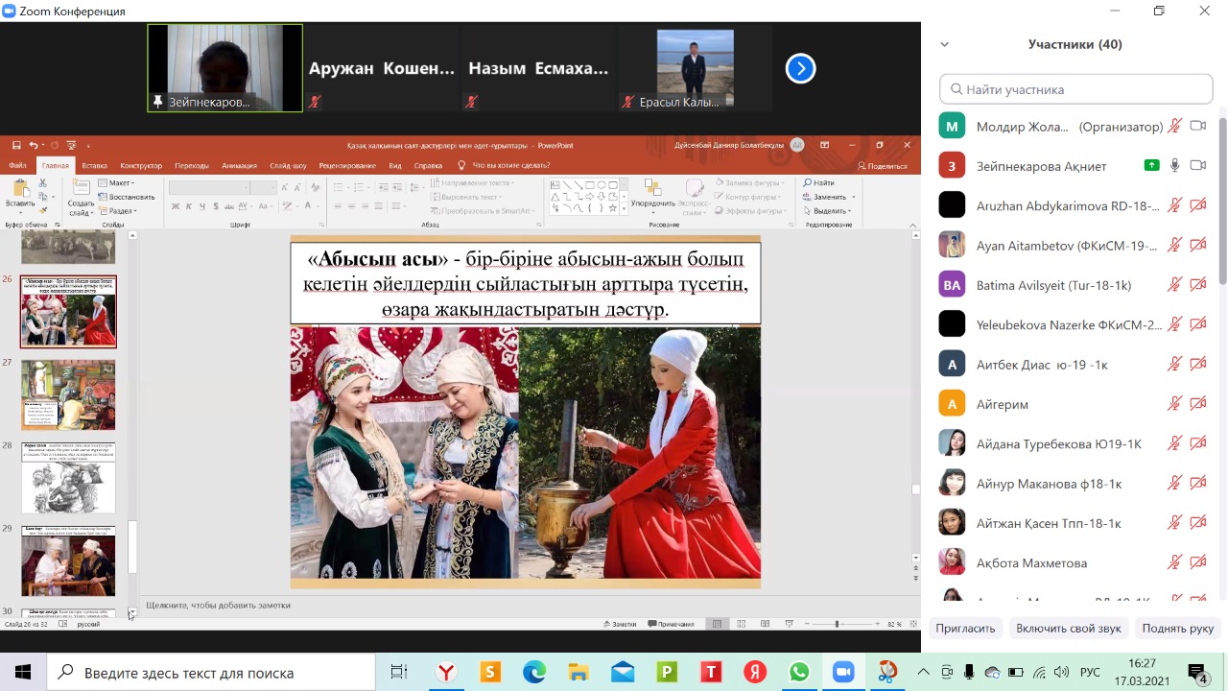1228x691 pixels.
Task: Open File Explorer from the taskbar
Action: click(578, 672)
